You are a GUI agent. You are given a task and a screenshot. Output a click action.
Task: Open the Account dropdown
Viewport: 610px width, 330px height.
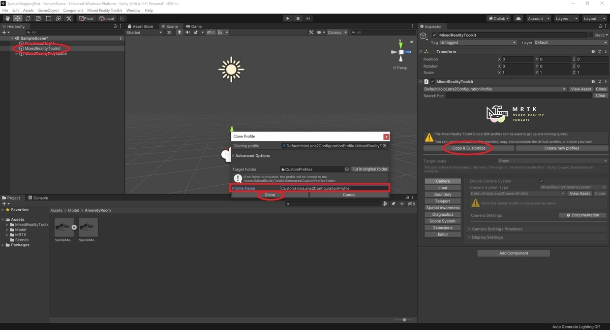click(538, 18)
